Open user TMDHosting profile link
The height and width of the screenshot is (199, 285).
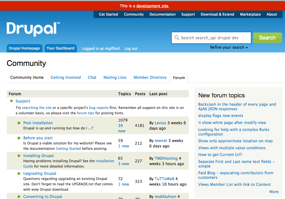166,158
